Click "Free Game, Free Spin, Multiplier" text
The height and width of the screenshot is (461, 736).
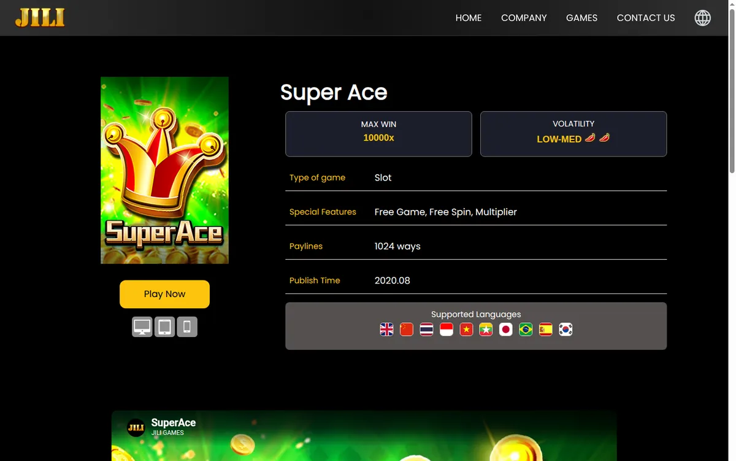(446, 212)
